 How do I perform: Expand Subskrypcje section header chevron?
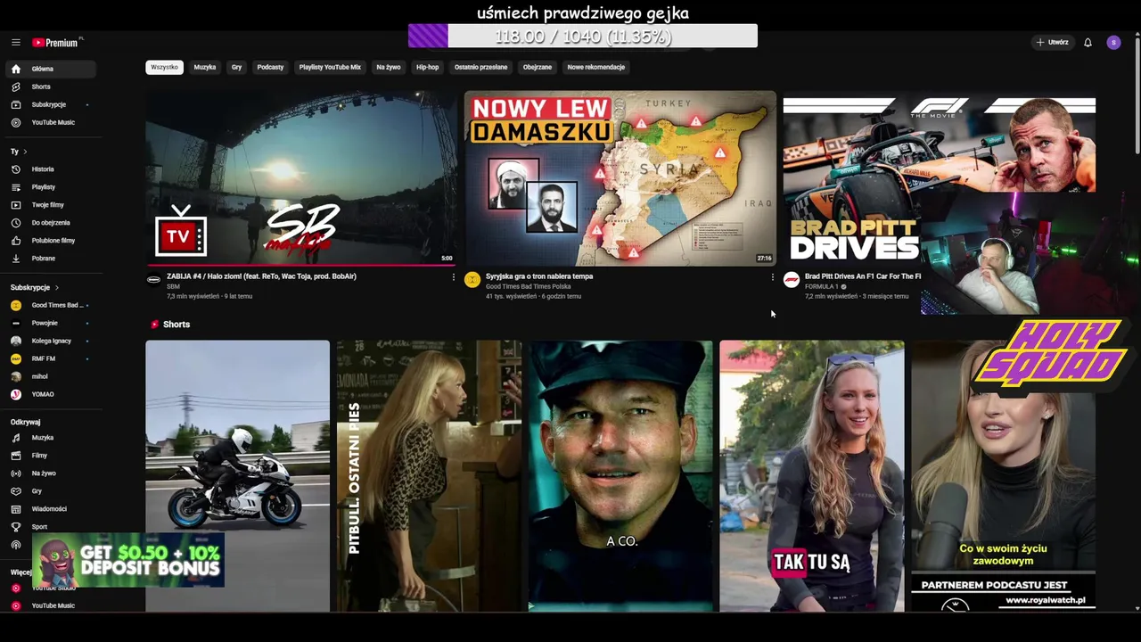pyautogui.click(x=56, y=287)
